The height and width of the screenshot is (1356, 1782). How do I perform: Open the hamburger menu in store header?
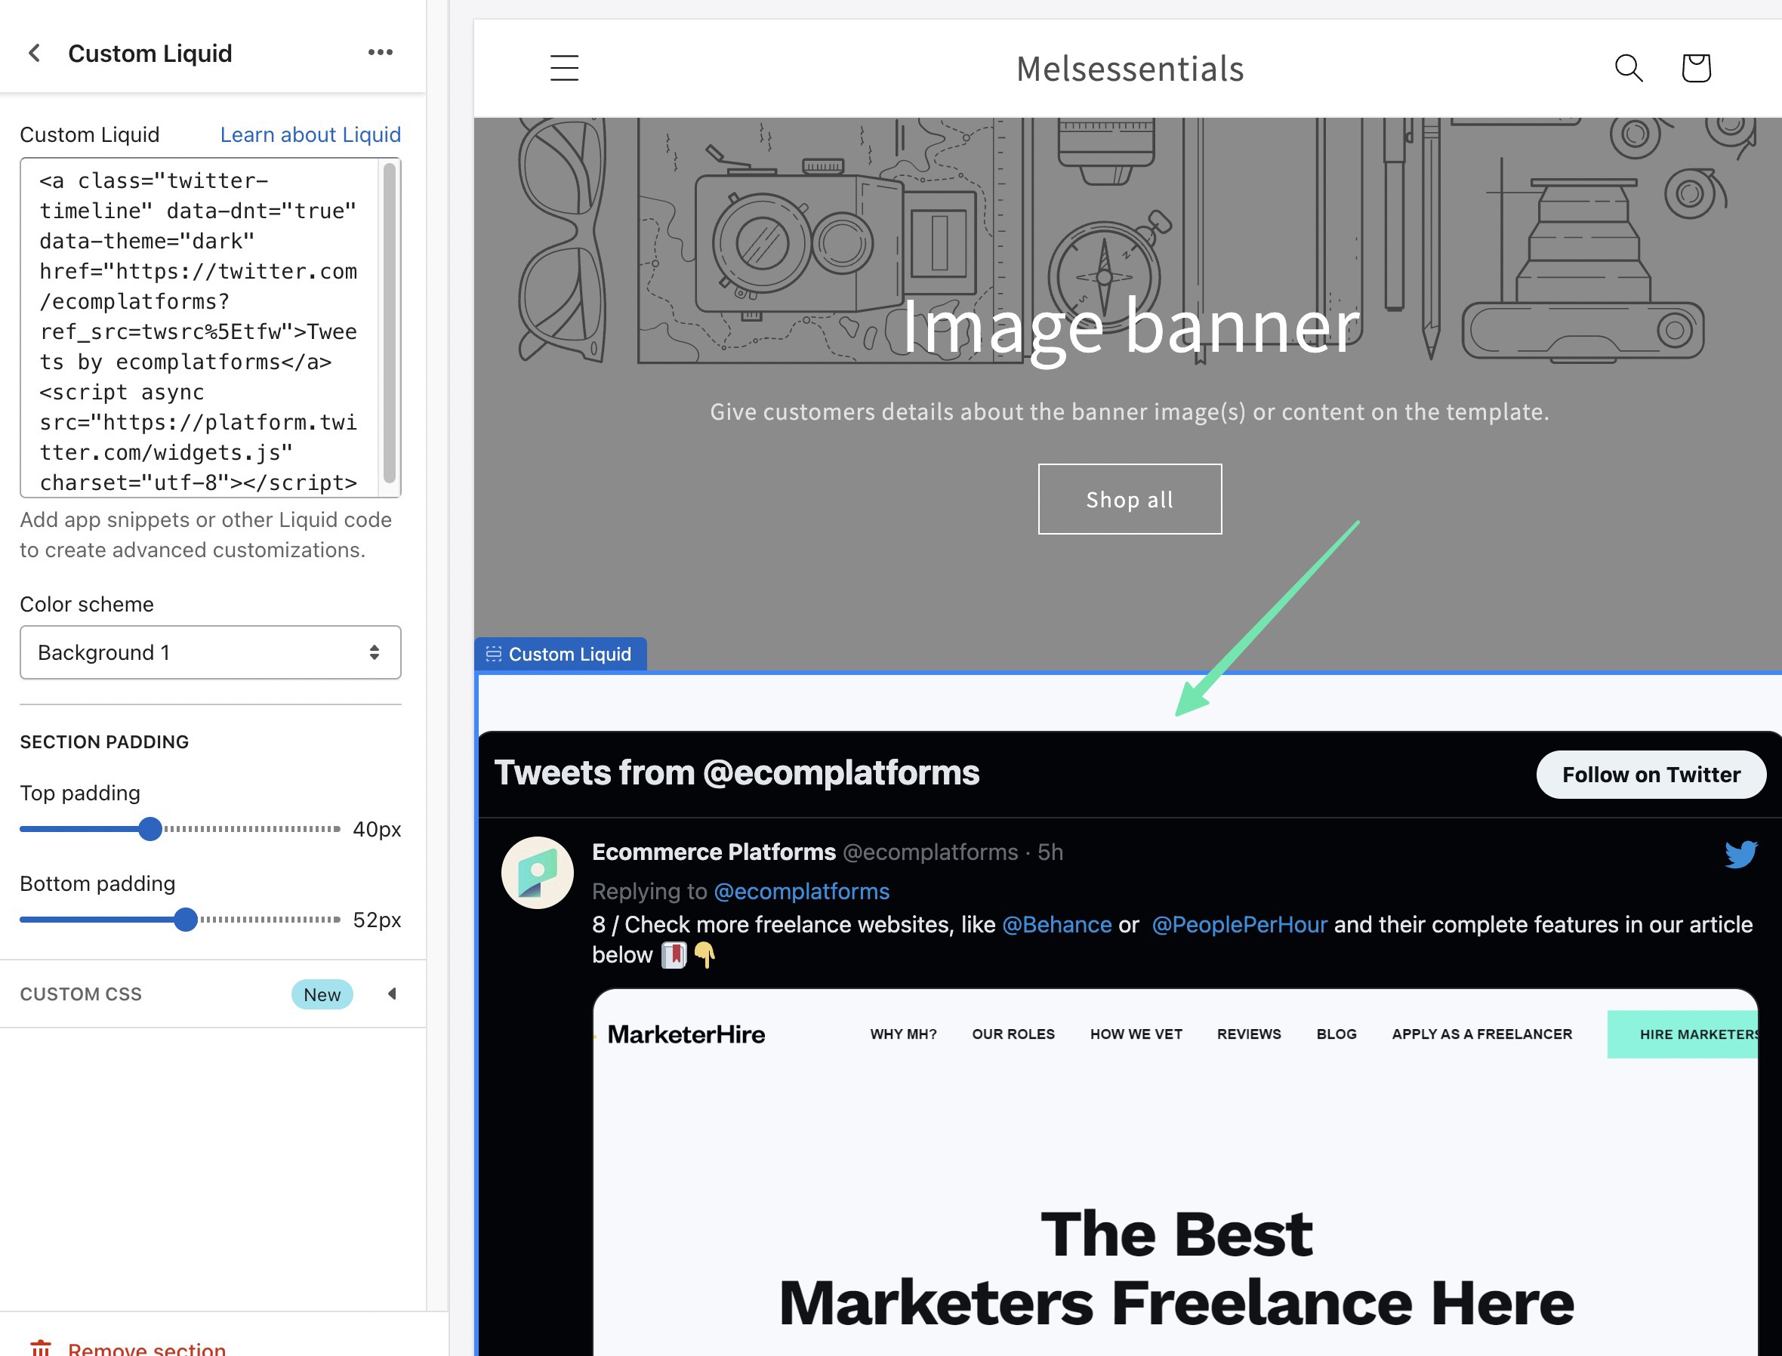564,68
